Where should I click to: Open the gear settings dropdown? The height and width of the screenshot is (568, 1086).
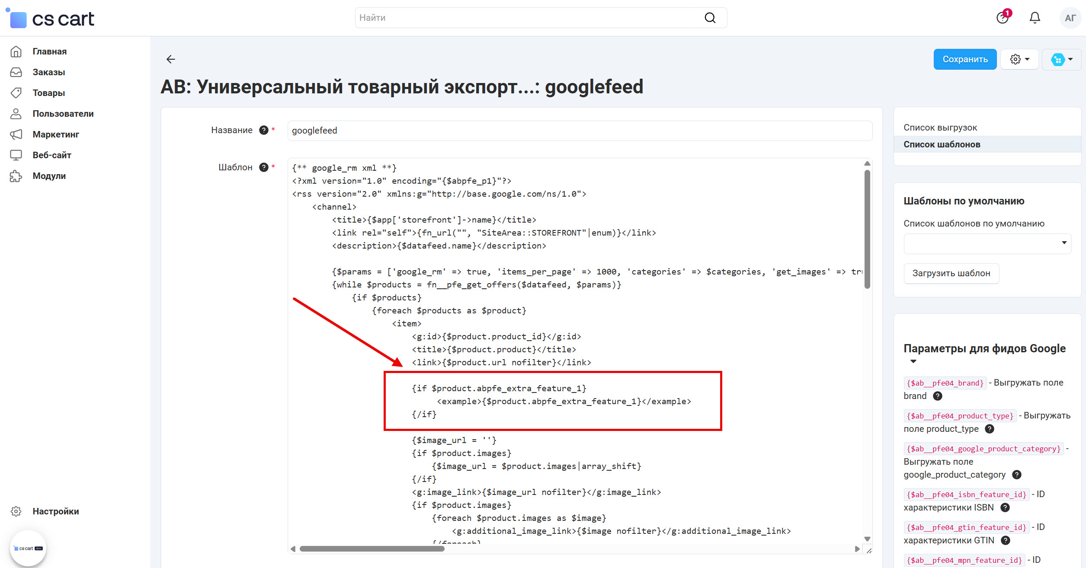(1020, 59)
